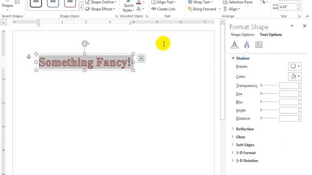Collapse the ribbon with the chevron
This screenshot has width=312, height=175.
point(308,16)
